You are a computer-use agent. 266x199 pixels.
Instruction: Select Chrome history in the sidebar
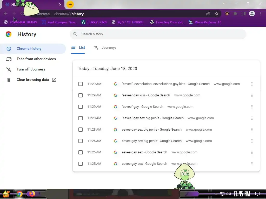coord(33,48)
